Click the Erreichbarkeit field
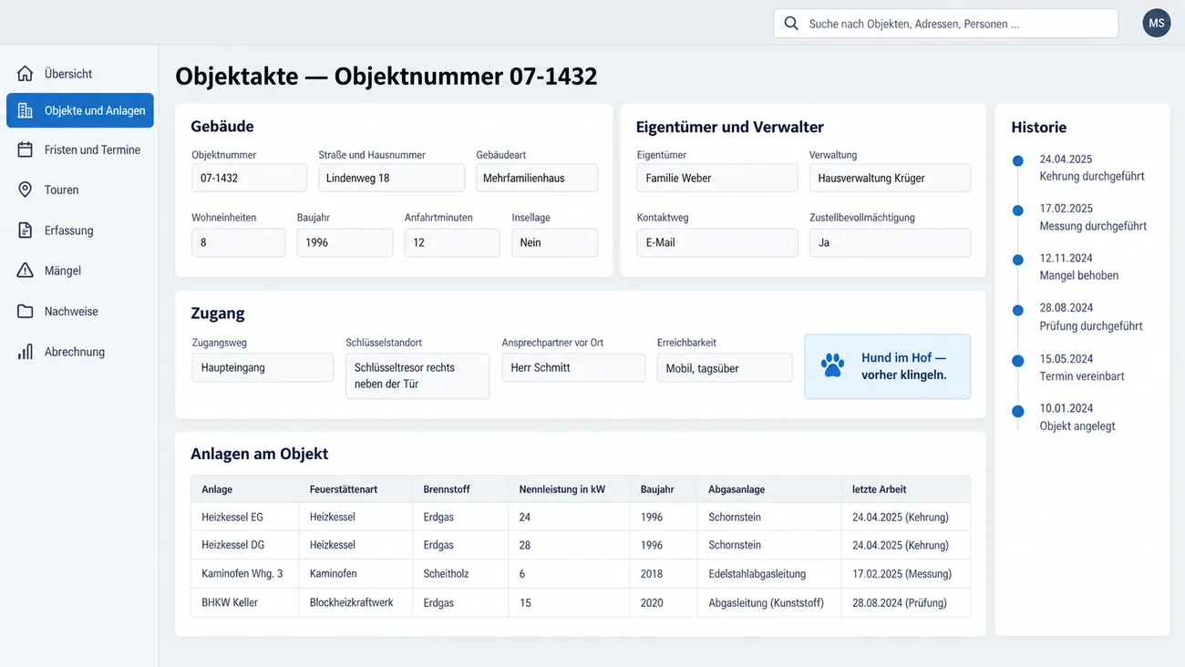 tap(725, 368)
